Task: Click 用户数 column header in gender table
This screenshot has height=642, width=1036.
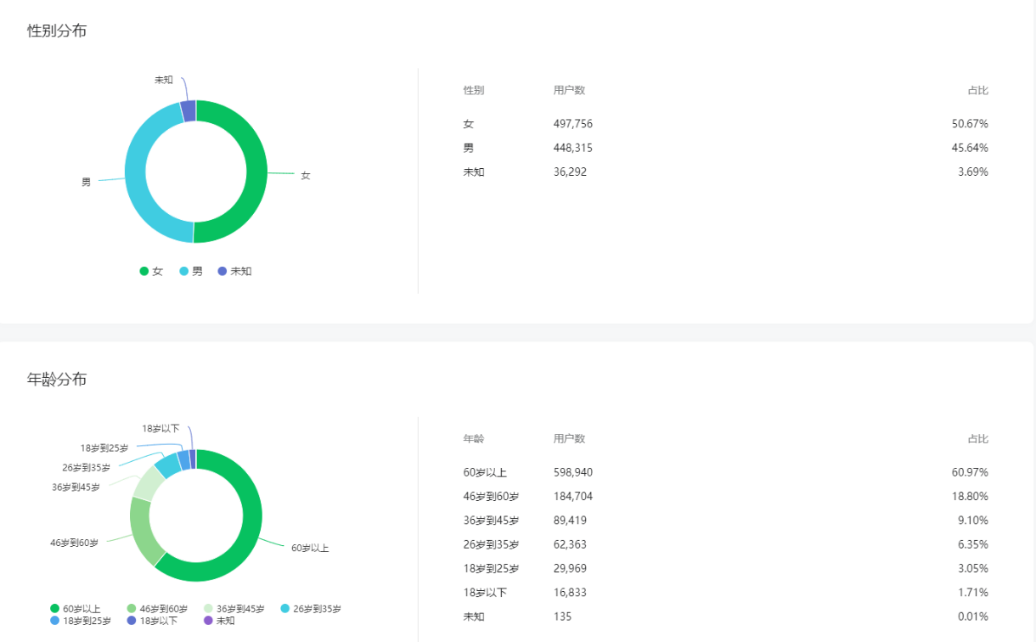Action: click(x=569, y=90)
